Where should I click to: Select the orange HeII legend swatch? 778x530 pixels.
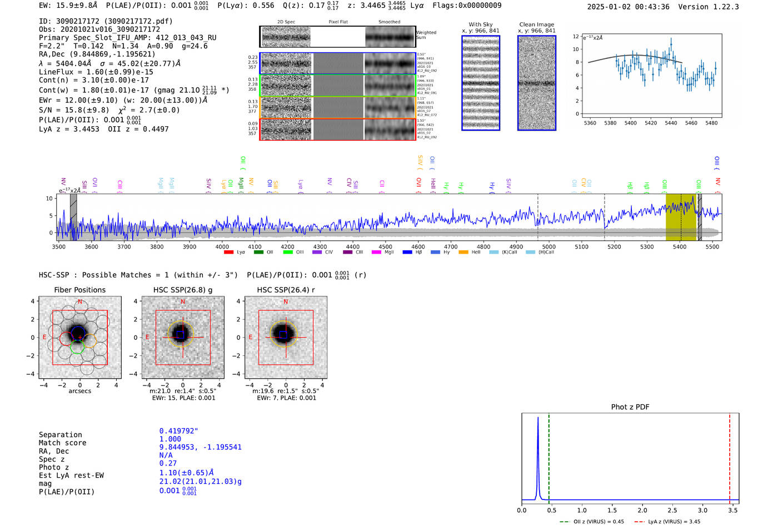(463, 252)
